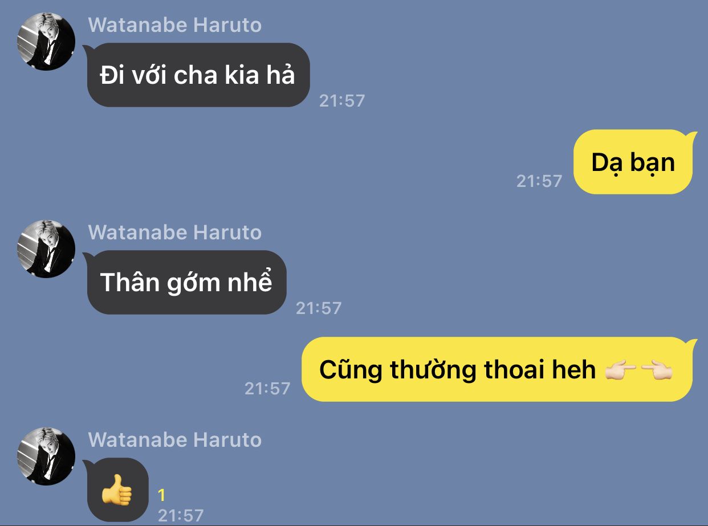Click timestamp below the reaction count
The image size is (708, 526).
point(181,515)
